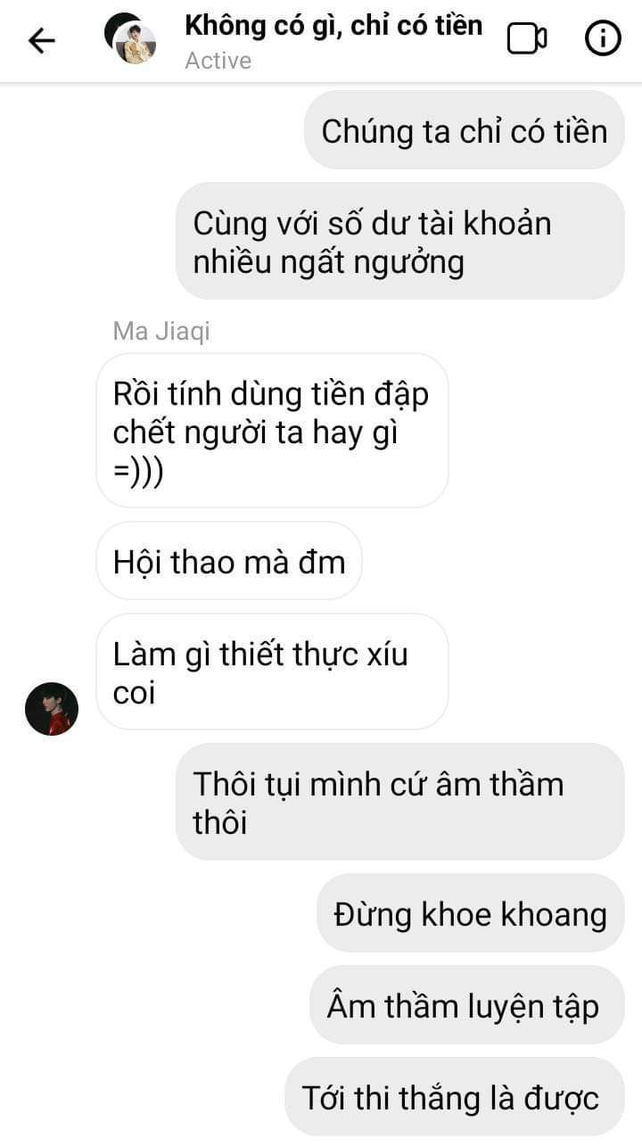The height and width of the screenshot is (1146, 642).
Task: Start a video call with the camera icon
Action: [527, 39]
